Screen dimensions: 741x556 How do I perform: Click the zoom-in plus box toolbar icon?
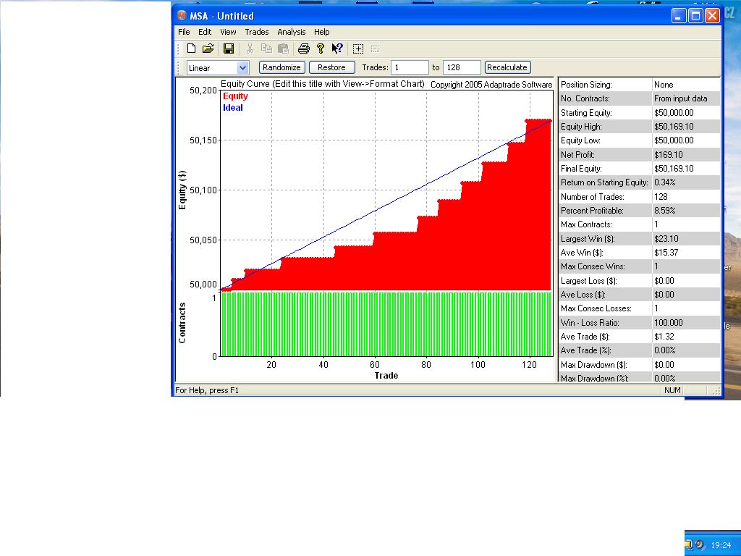(358, 49)
